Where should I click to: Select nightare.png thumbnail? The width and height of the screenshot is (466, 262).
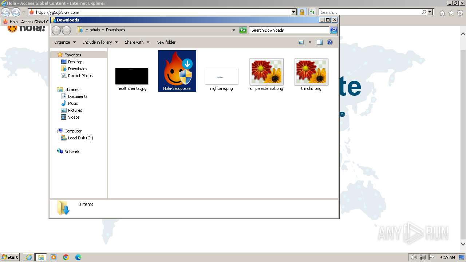pyautogui.click(x=221, y=76)
